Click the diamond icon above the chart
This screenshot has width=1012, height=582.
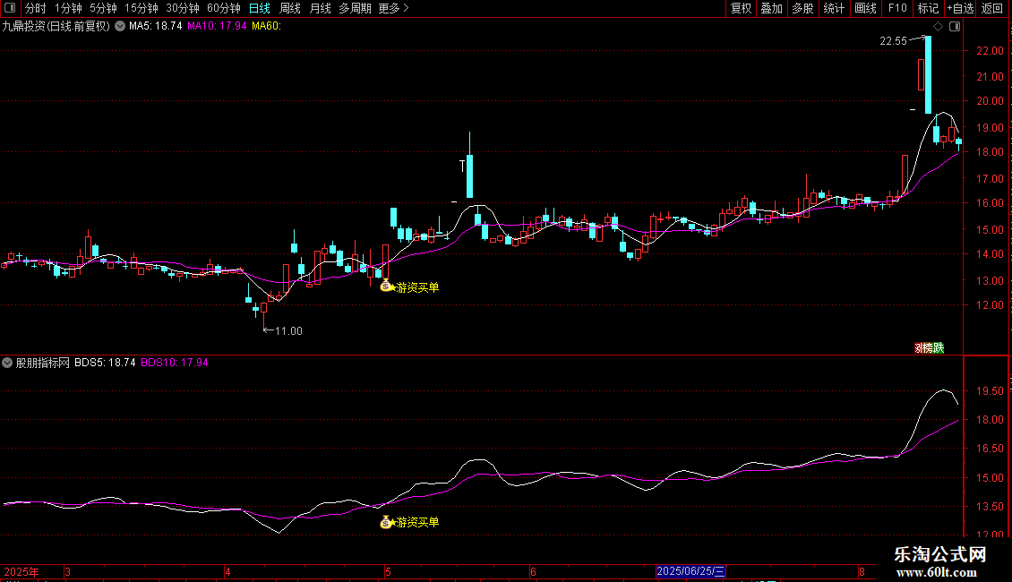[x=938, y=27]
